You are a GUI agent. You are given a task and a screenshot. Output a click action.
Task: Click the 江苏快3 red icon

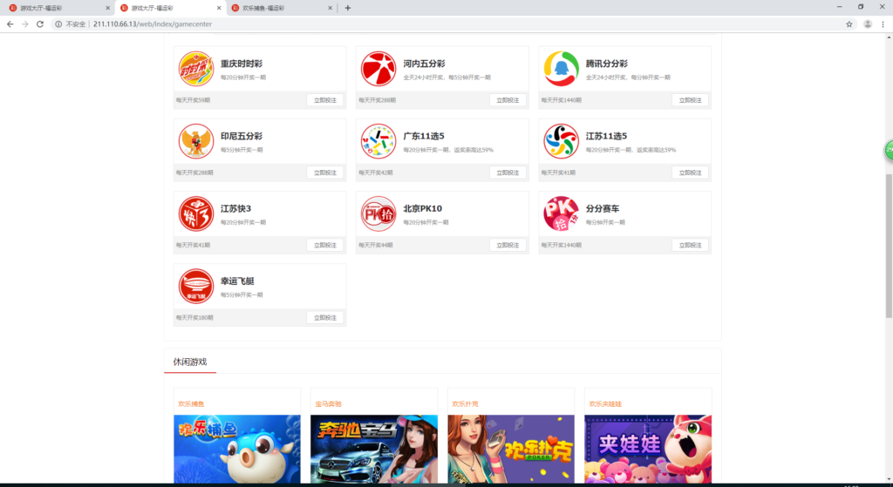[196, 213]
